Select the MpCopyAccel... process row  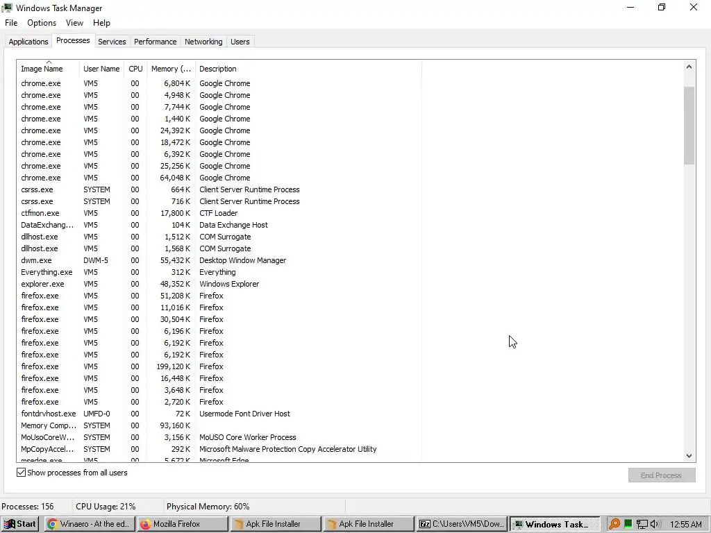click(219, 449)
